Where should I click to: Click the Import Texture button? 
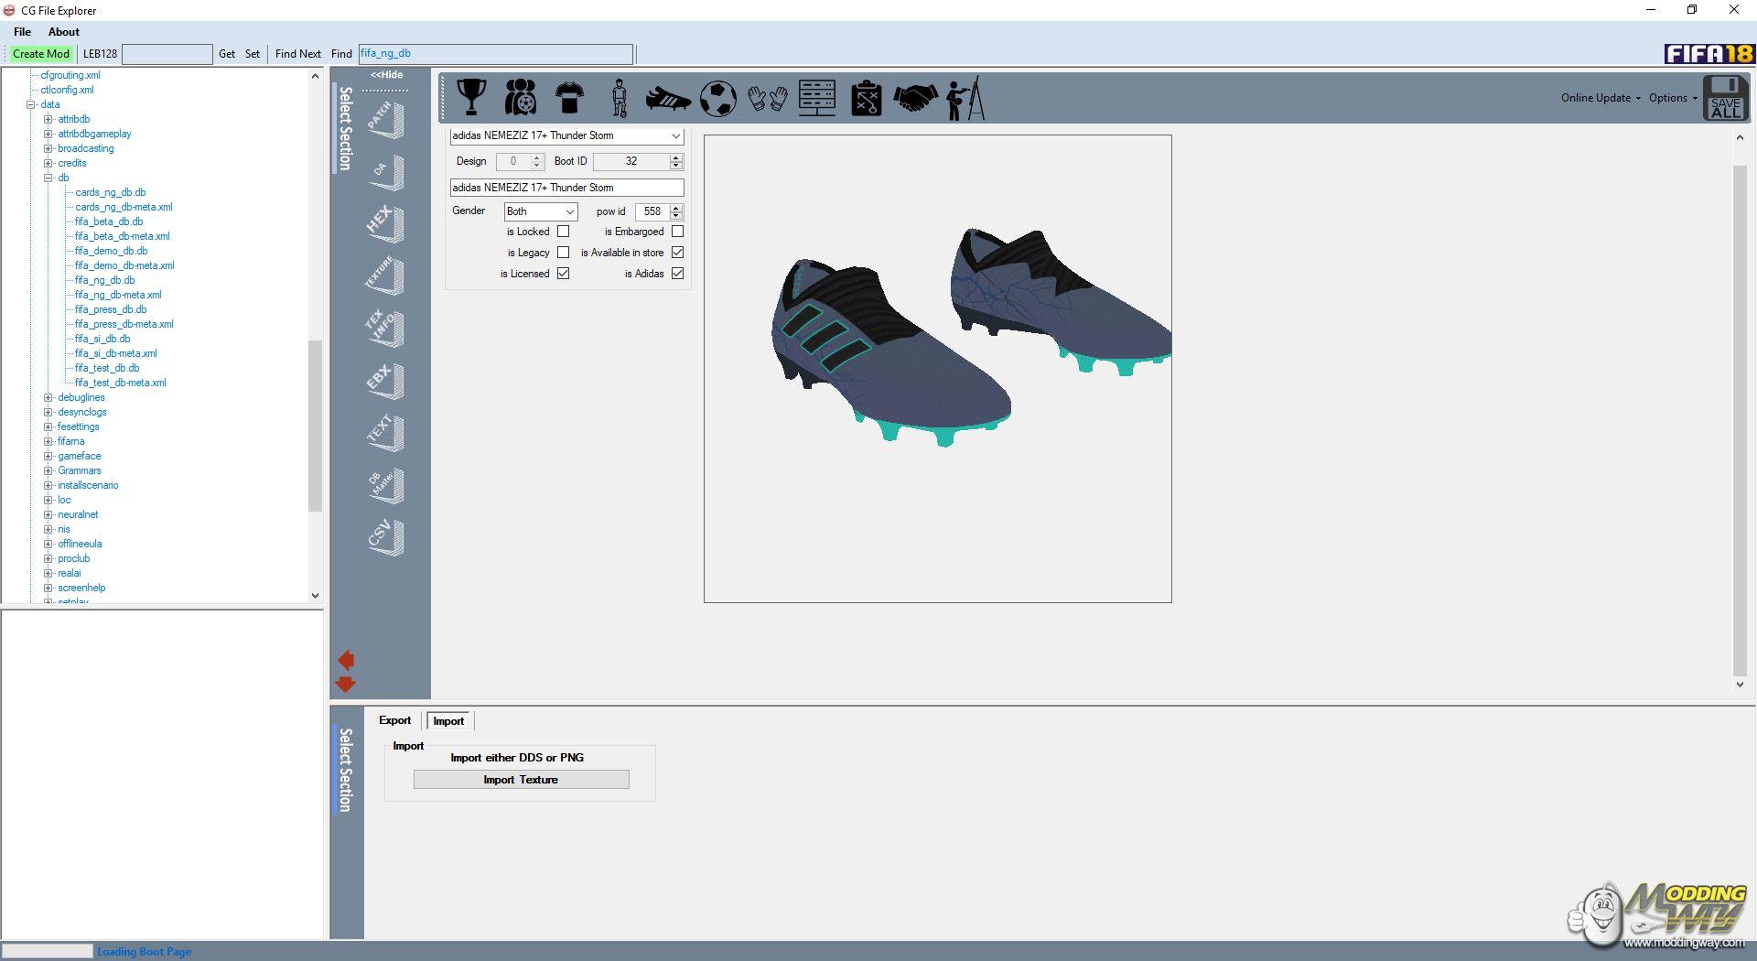tap(521, 780)
